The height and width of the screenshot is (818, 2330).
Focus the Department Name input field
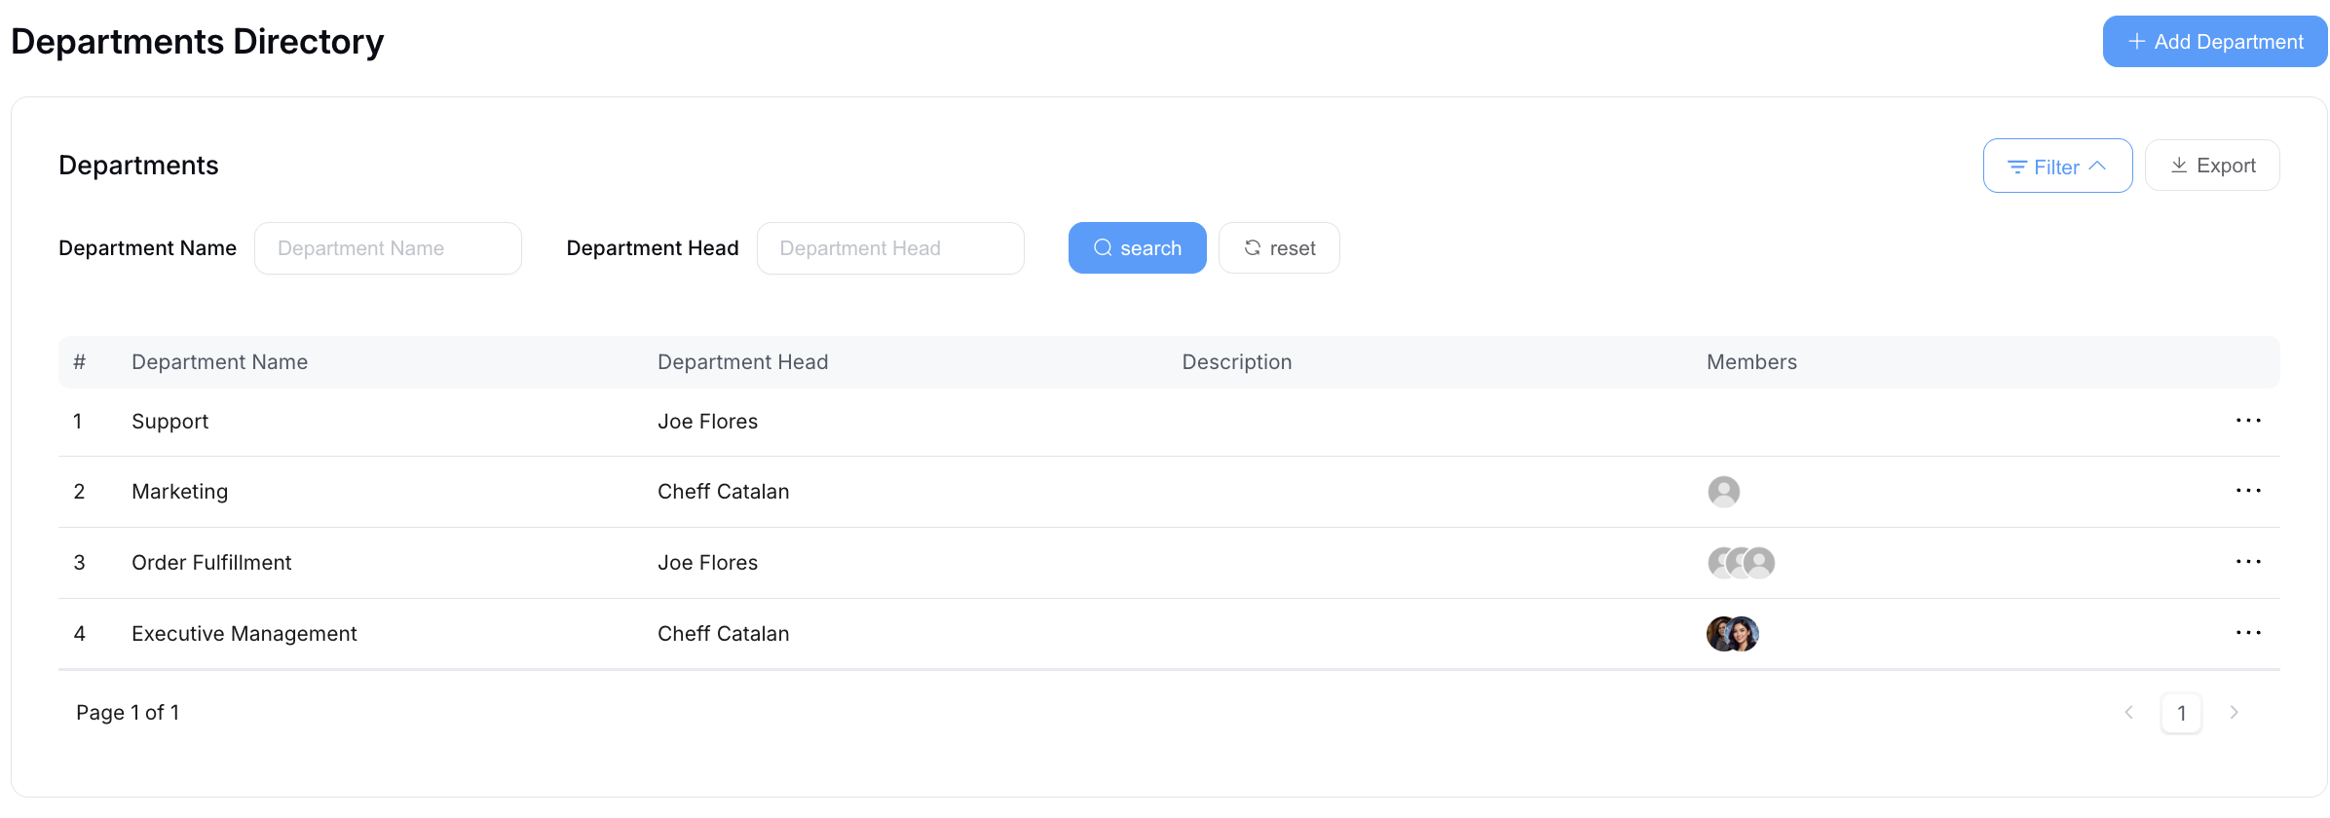coord(388,248)
